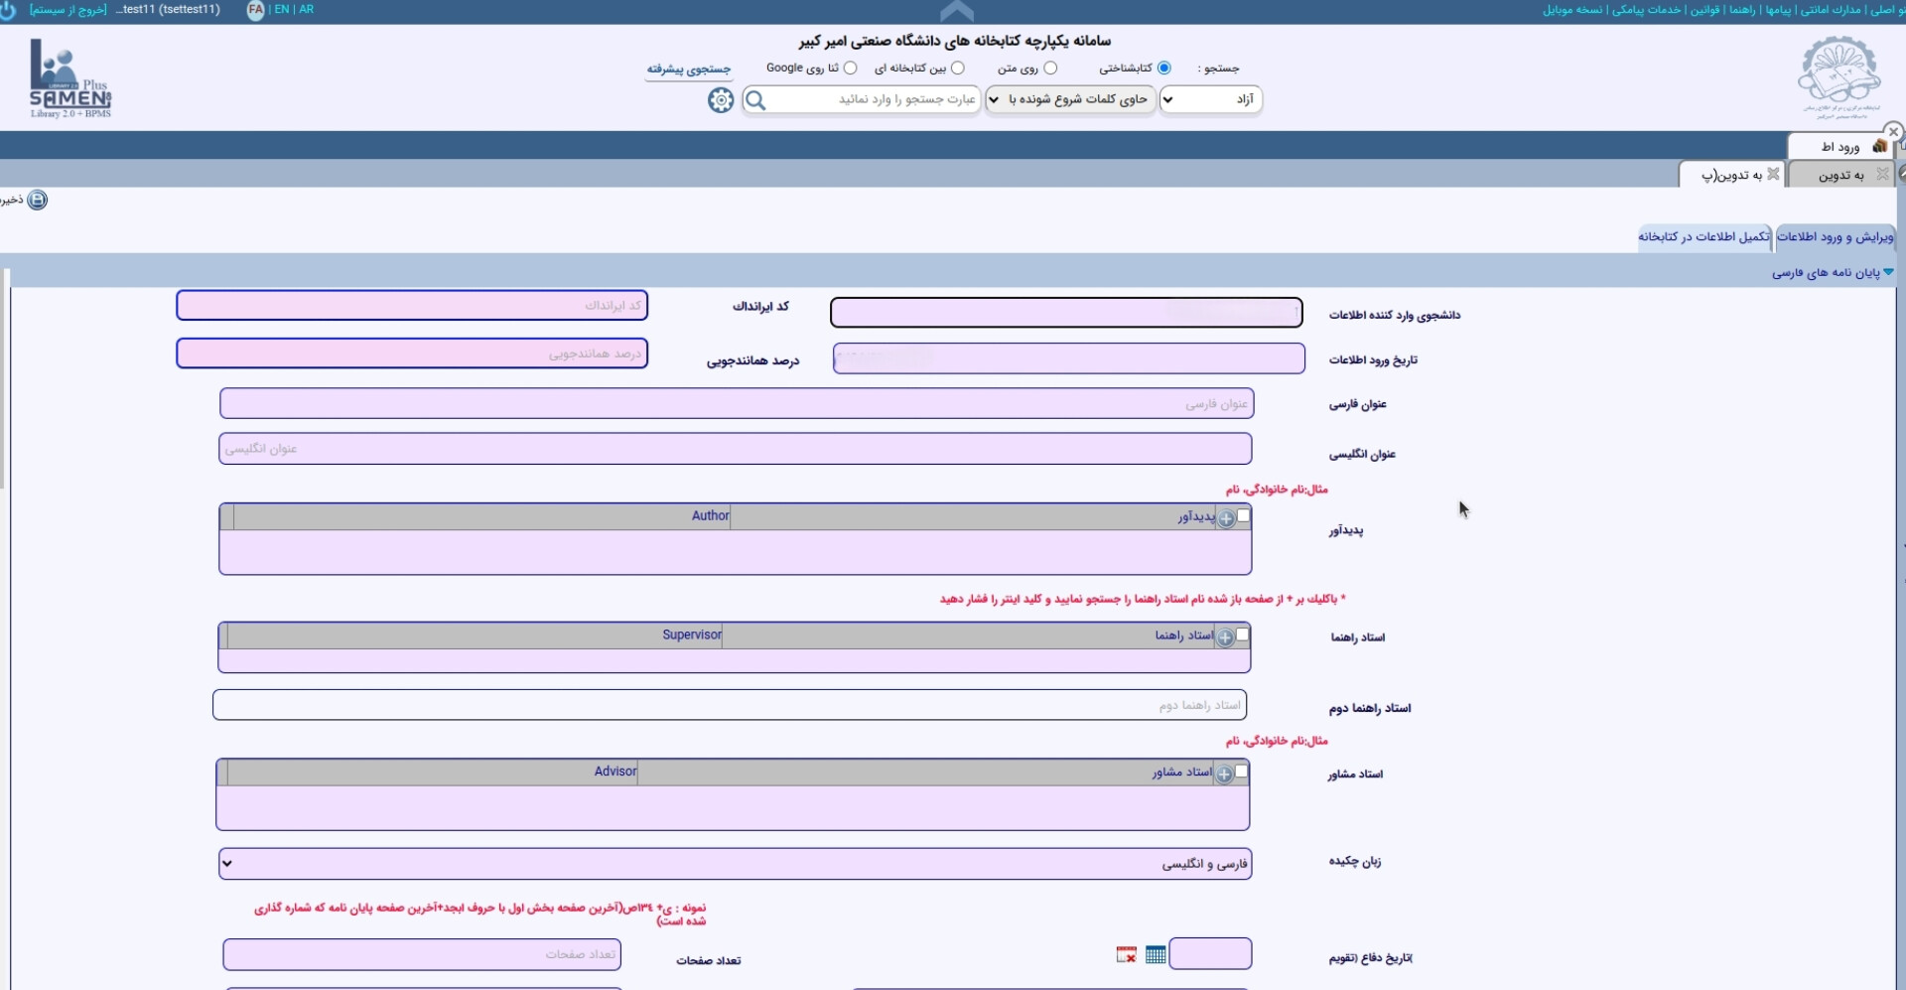Screen dimensions: 1906x990
Task: Close the به تدوین(پ tab with X
Action: click(x=1773, y=174)
